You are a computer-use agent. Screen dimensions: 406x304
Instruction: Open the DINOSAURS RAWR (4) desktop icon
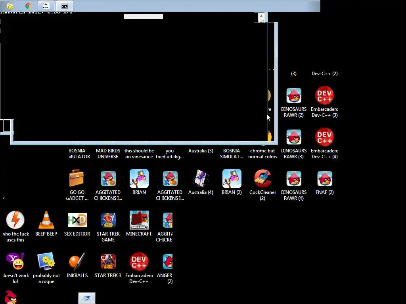pyautogui.click(x=294, y=179)
